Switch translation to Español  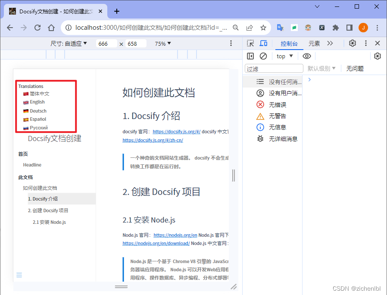click(x=35, y=119)
